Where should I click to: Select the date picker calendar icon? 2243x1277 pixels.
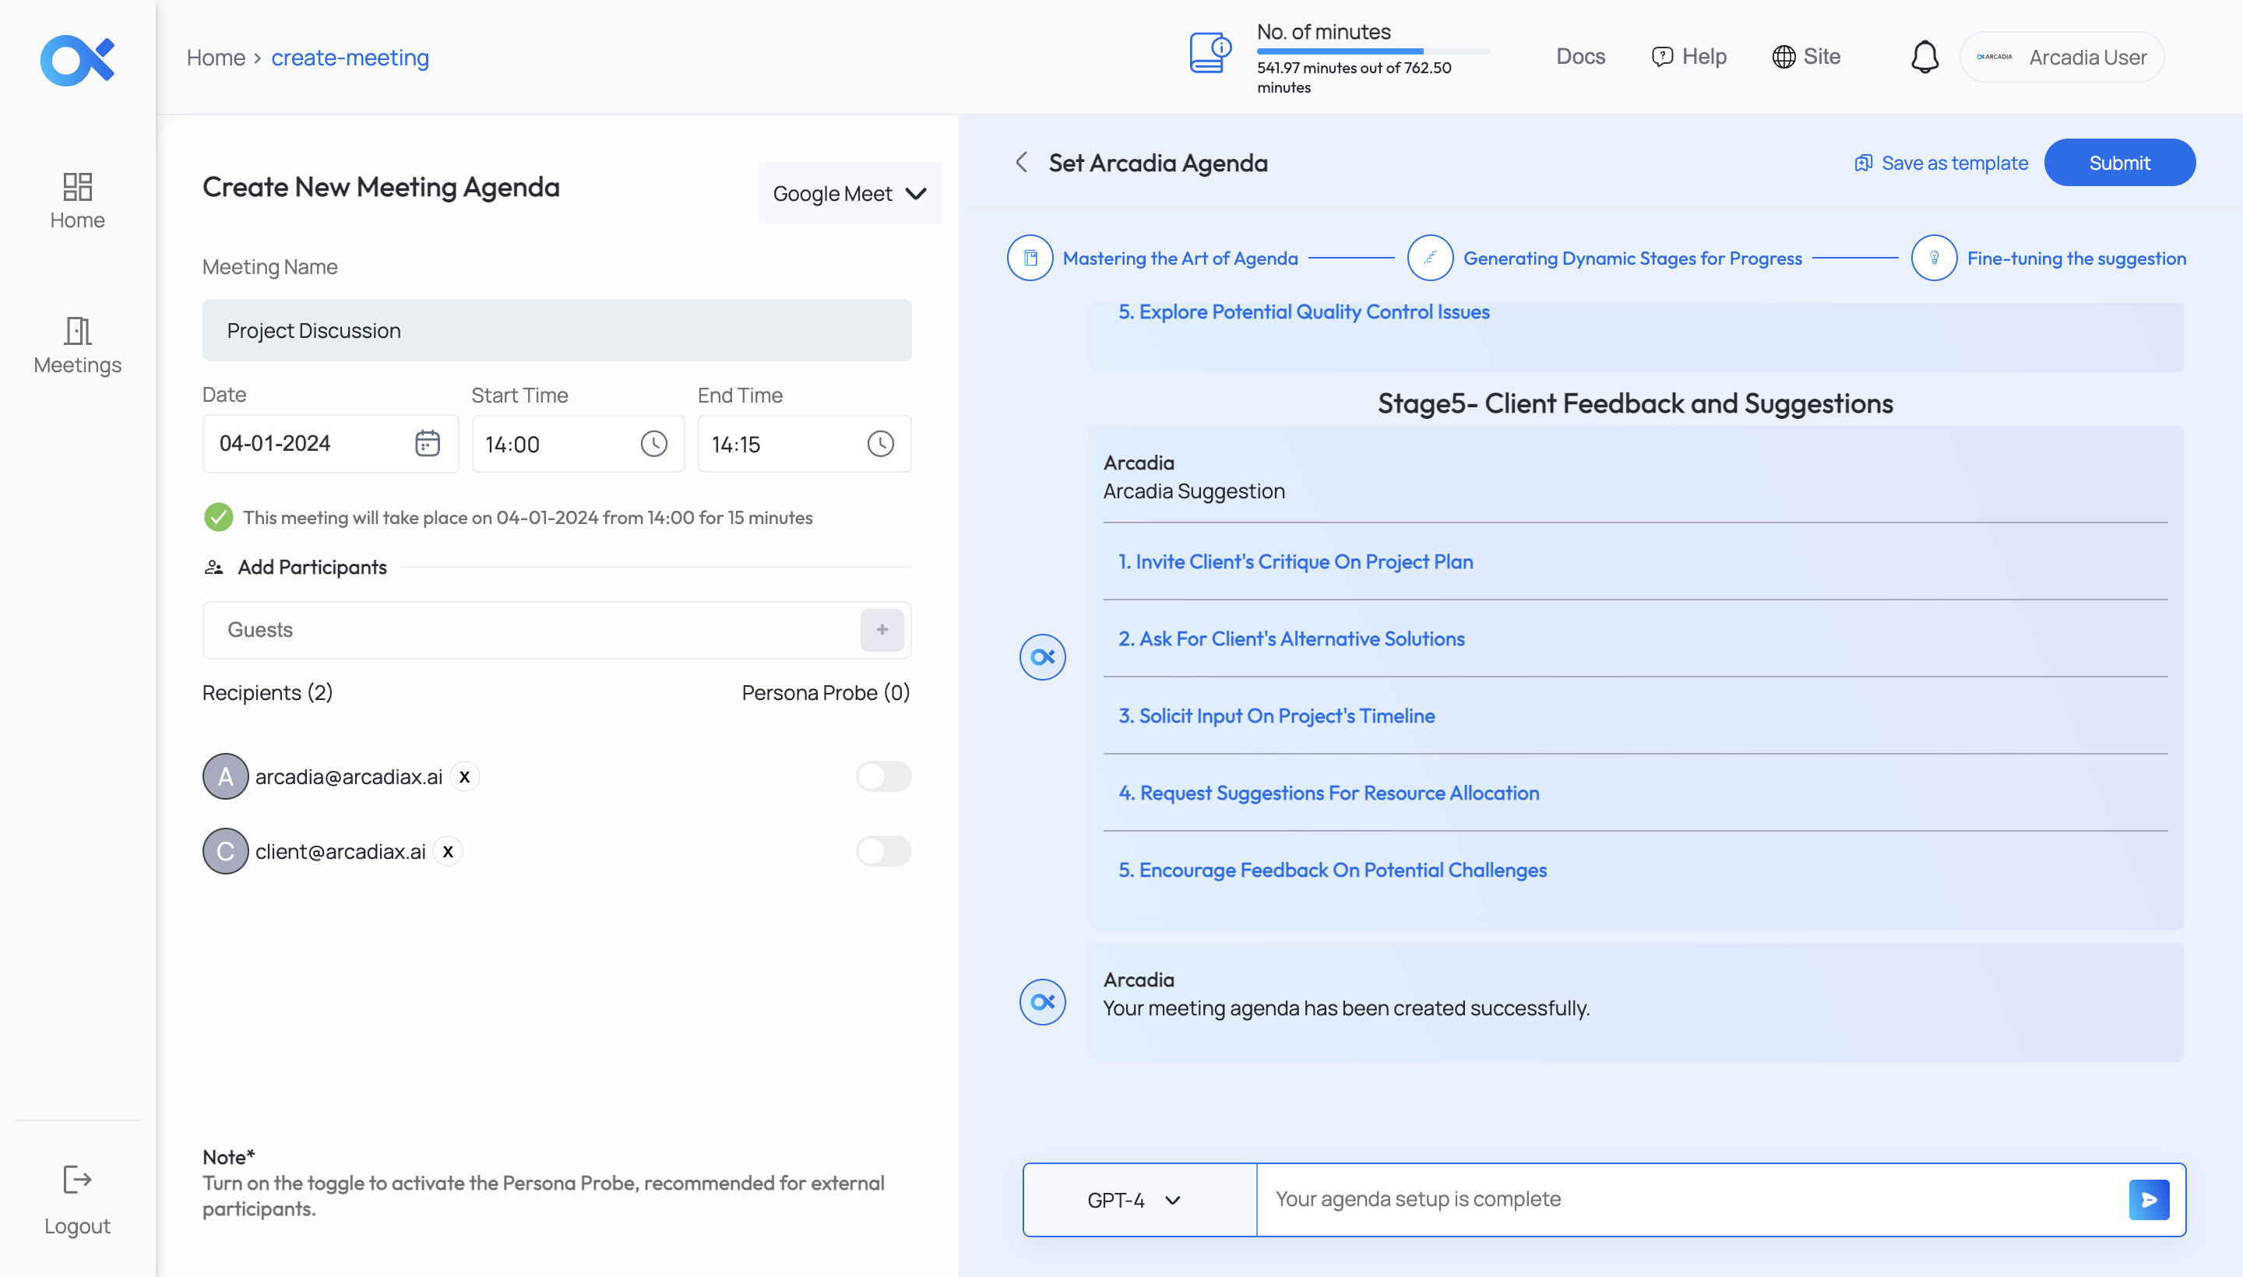tap(430, 444)
